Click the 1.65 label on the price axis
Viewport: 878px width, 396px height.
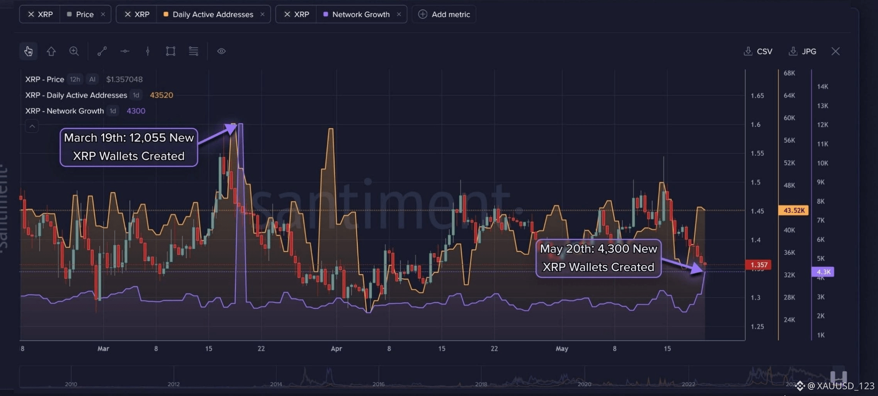[x=757, y=96]
